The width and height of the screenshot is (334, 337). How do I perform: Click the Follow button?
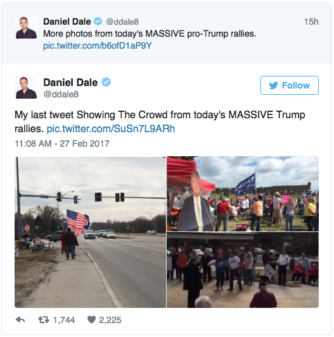(x=290, y=85)
